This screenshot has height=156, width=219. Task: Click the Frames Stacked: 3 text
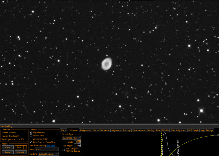[x=10, y=133]
